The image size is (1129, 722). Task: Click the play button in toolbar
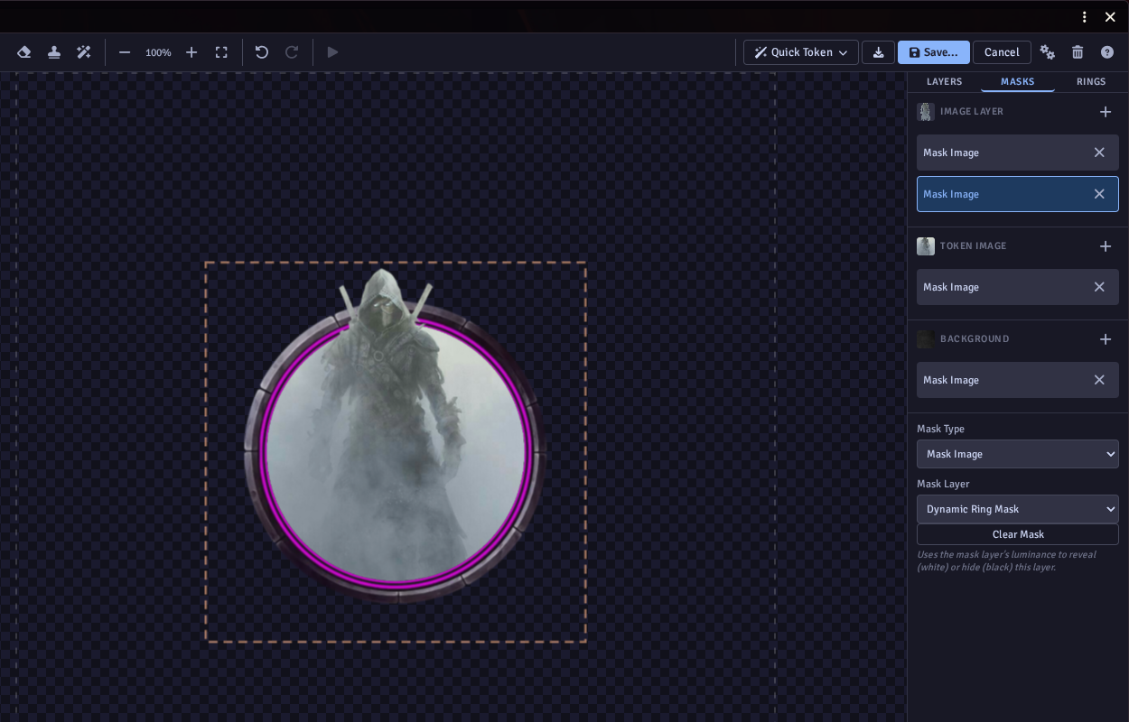332,52
